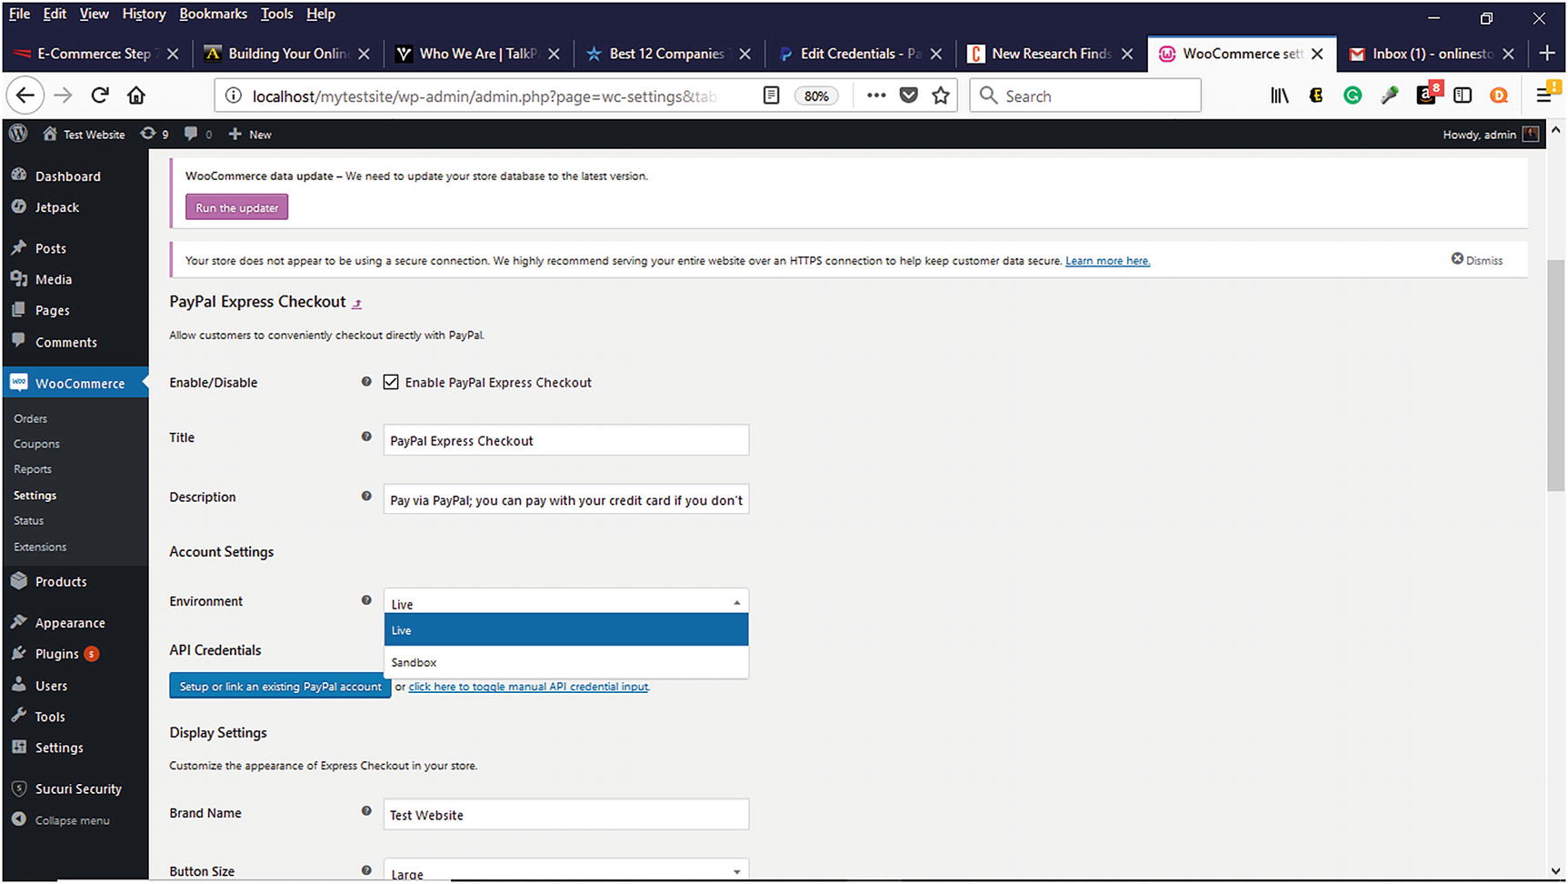Open PayPal Express Checkout return link icon
1568x884 pixels.
(x=356, y=304)
